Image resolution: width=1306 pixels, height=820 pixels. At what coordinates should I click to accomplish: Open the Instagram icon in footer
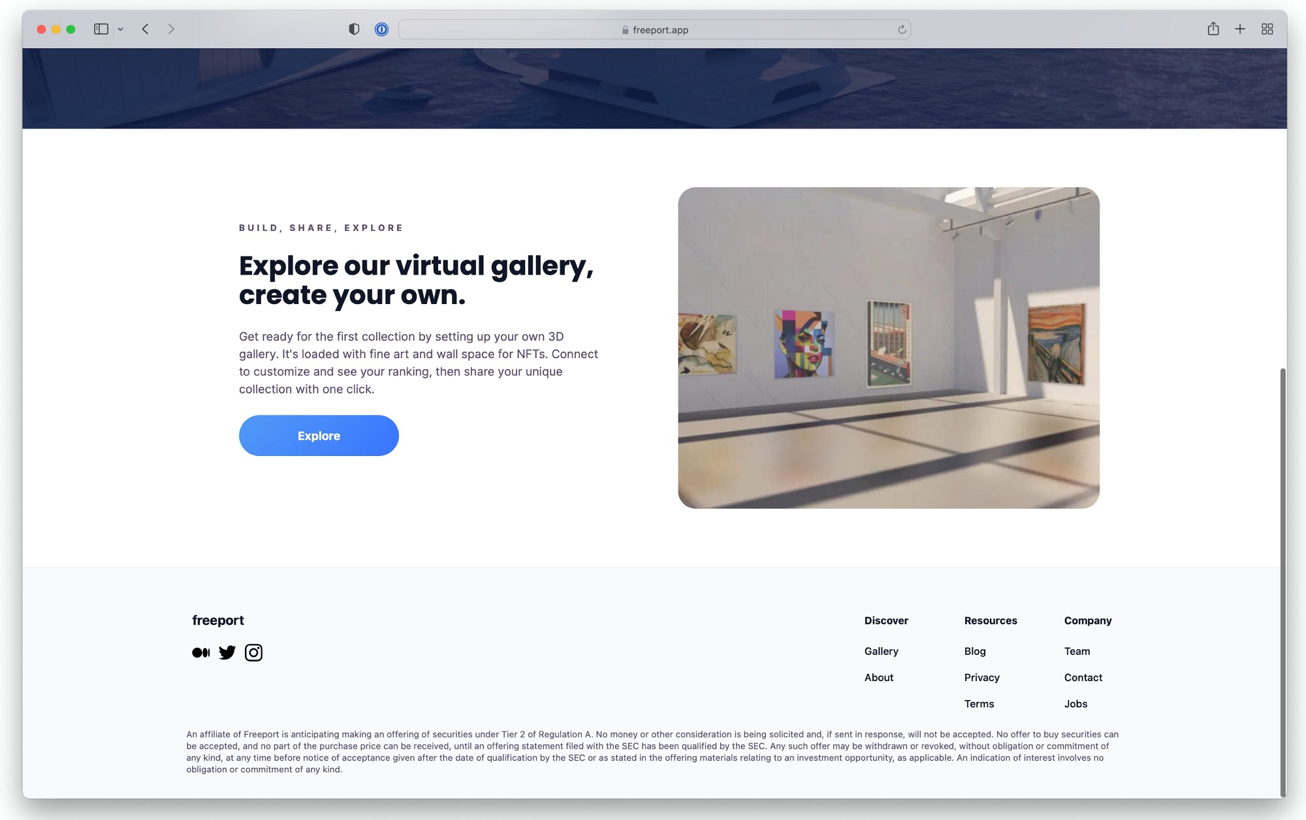pos(253,652)
